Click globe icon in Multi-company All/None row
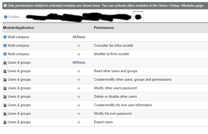Screen dimensions: 208x134 (x=5, y=37)
